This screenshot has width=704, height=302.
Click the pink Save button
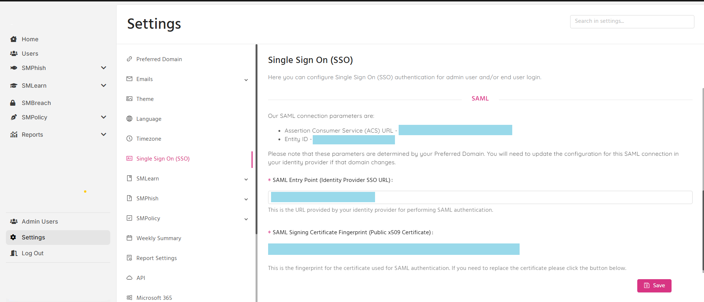click(x=654, y=285)
